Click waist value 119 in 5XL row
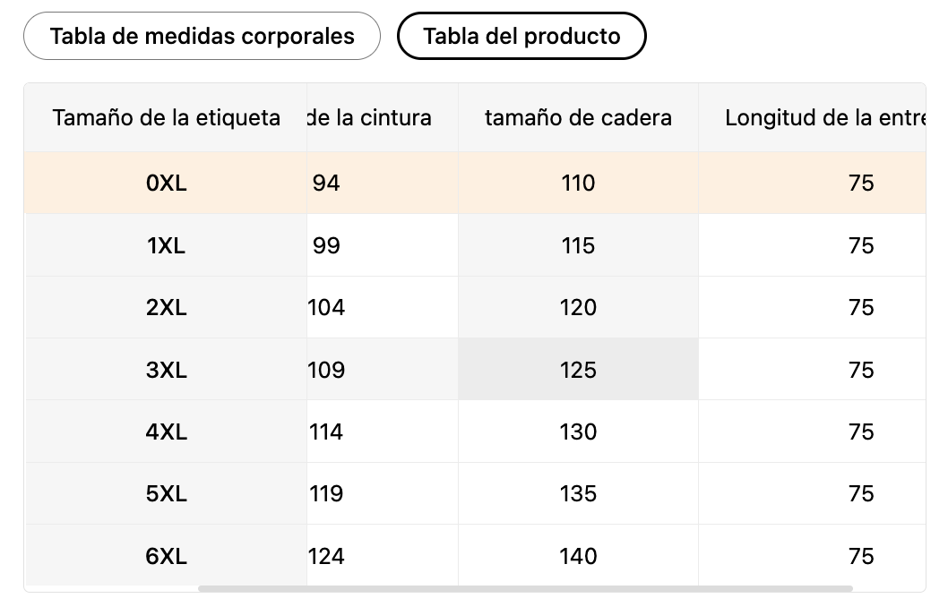The width and height of the screenshot is (948, 607). [326, 494]
